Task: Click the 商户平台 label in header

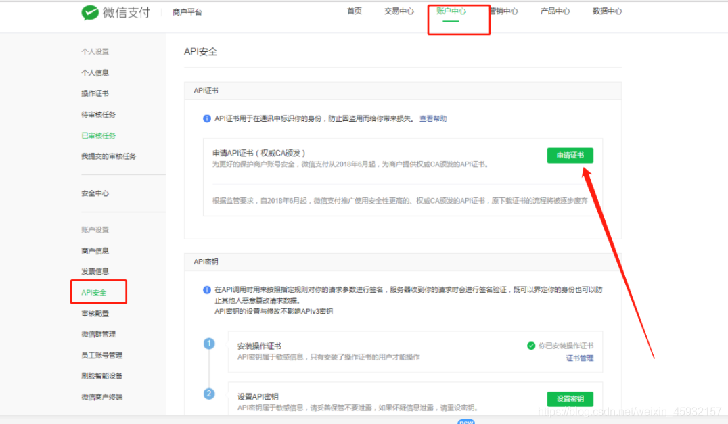Action: coord(187,13)
